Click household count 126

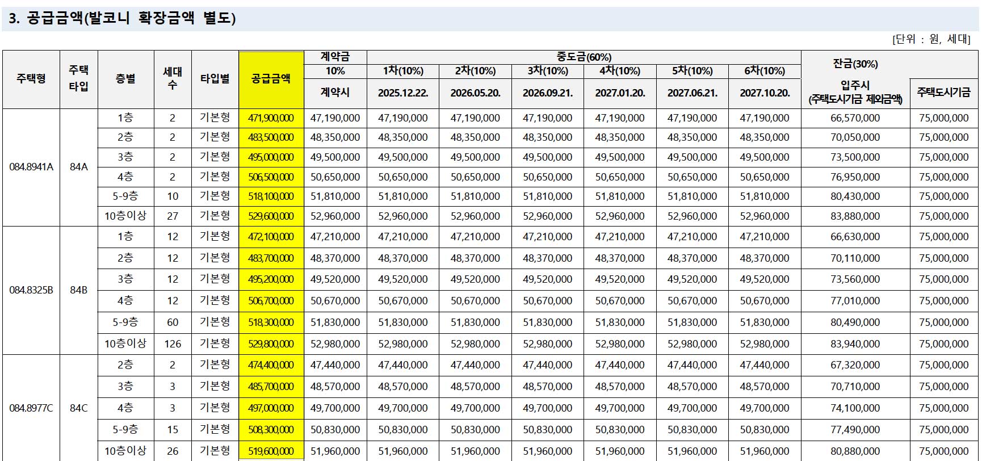tap(173, 344)
